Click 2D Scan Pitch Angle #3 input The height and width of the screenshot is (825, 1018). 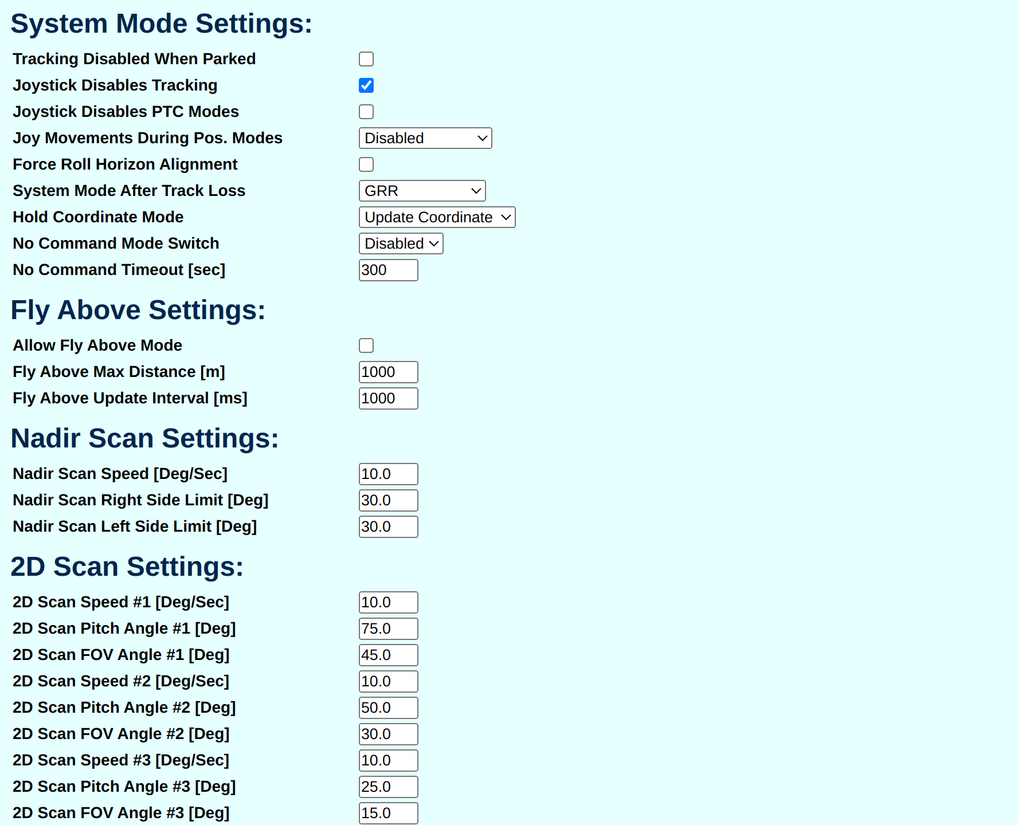click(x=389, y=787)
